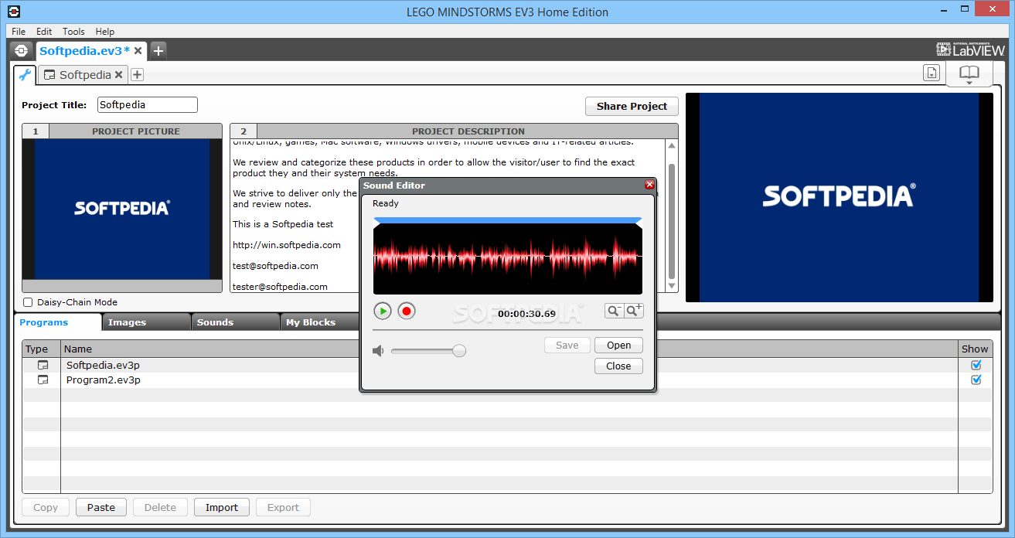Switch to the Sounds tab

[235, 322]
